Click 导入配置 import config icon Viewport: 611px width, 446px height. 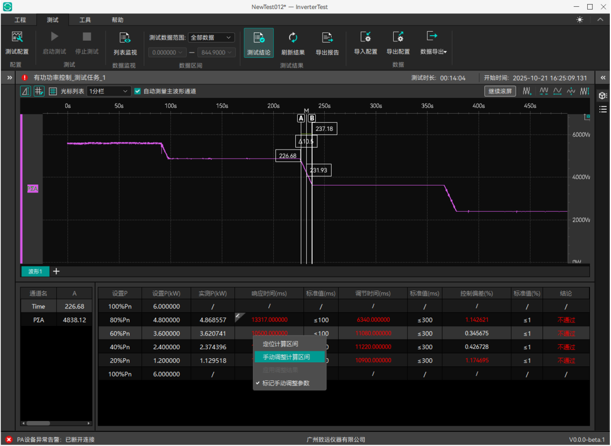point(365,42)
